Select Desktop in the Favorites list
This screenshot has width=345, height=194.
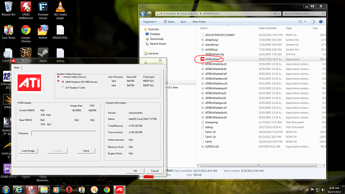pyautogui.click(x=155, y=34)
